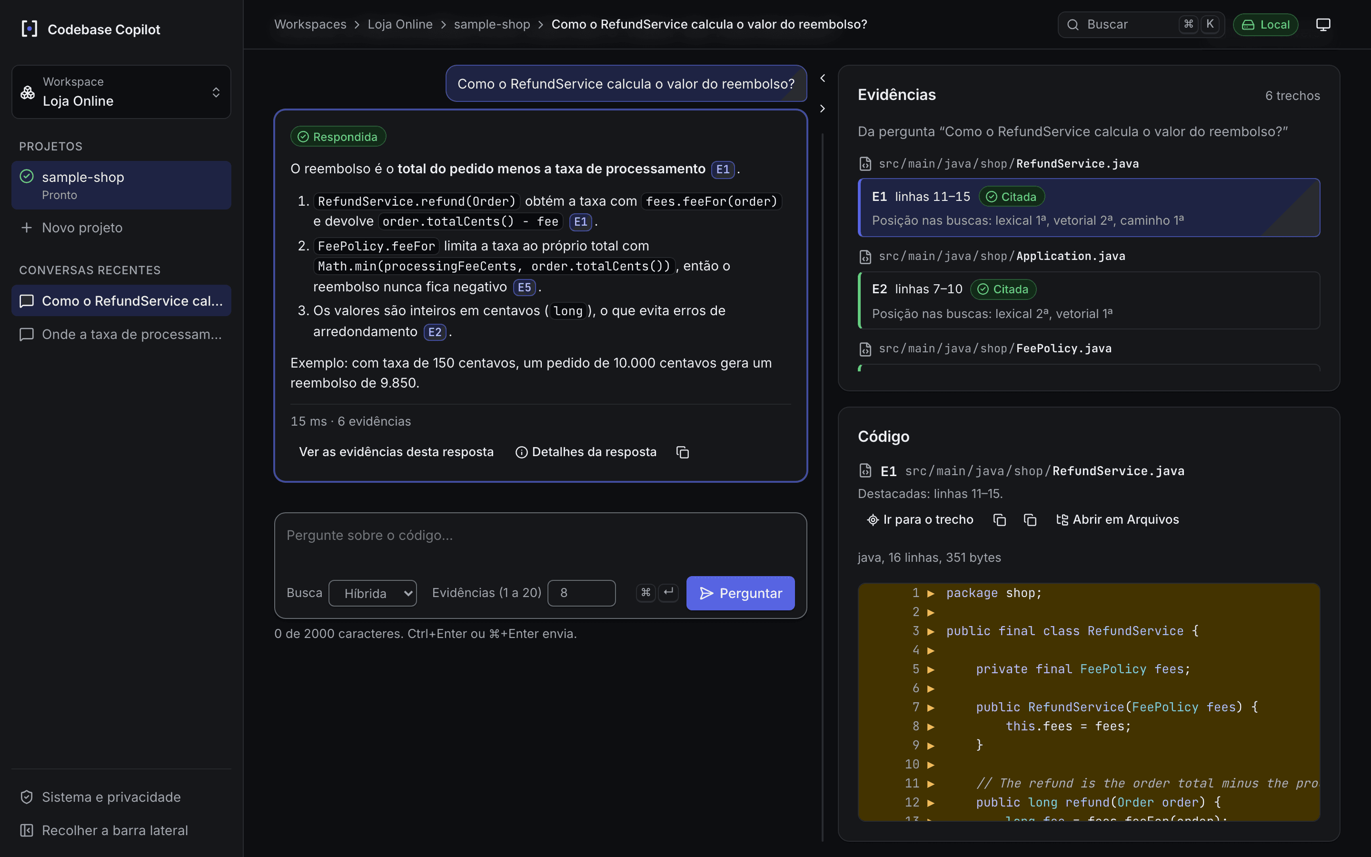Go to sample-shop breadcrumb
1371x857 pixels.
492,24
